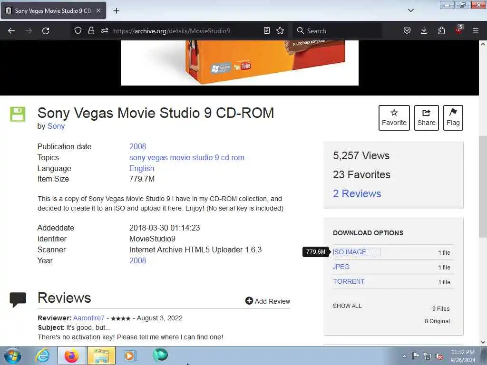
Task: Open site permissions icon in address bar
Action: pyautogui.click(x=104, y=30)
